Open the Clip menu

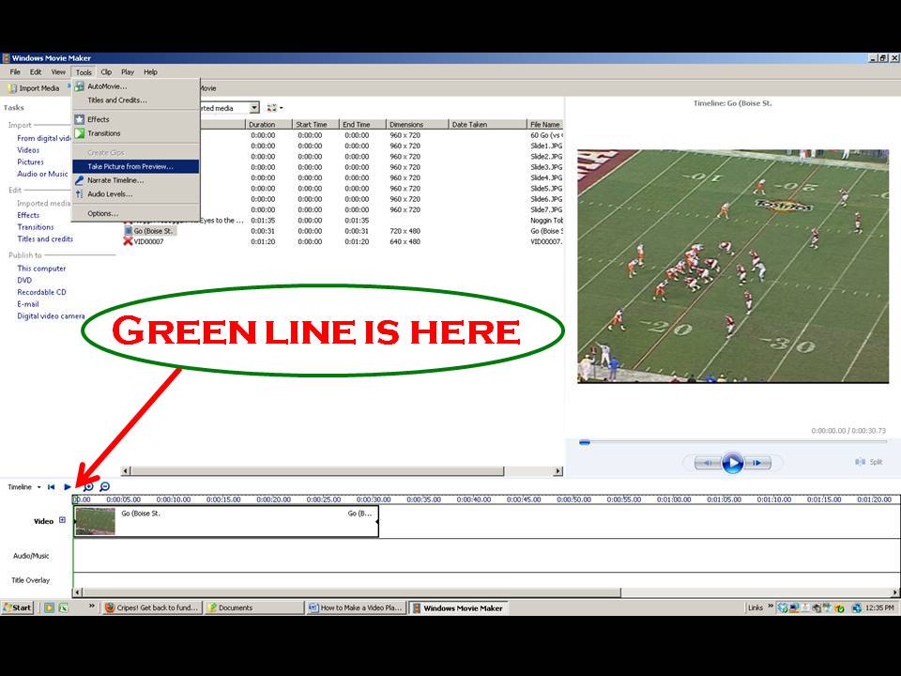[x=106, y=72]
